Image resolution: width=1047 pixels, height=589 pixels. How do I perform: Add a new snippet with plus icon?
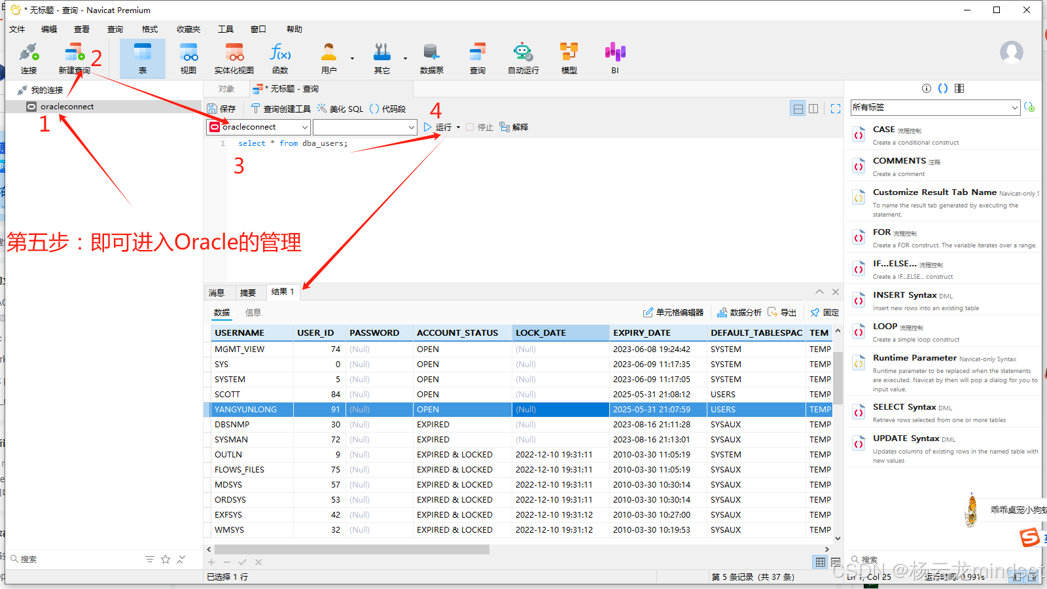pos(1029,107)
